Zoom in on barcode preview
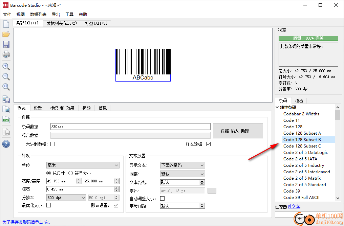Image resolution: width=344 pixels, height=226 pixels. point(6,66)
